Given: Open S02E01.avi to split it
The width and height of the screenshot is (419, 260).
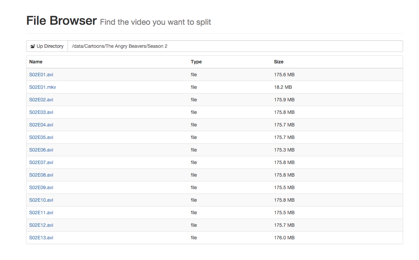Looking at the screenshot, I should (x=41, y=75).
